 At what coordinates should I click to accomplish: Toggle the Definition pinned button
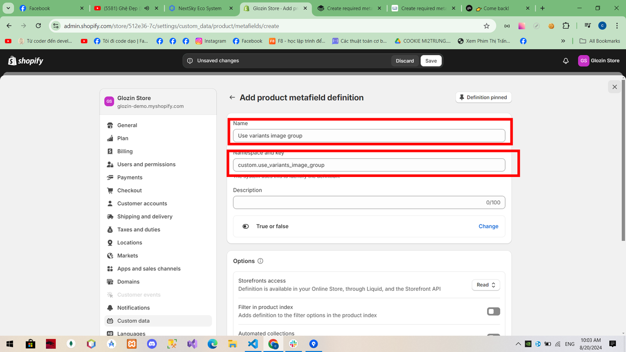pyautogui.click(x=483, y=97)
